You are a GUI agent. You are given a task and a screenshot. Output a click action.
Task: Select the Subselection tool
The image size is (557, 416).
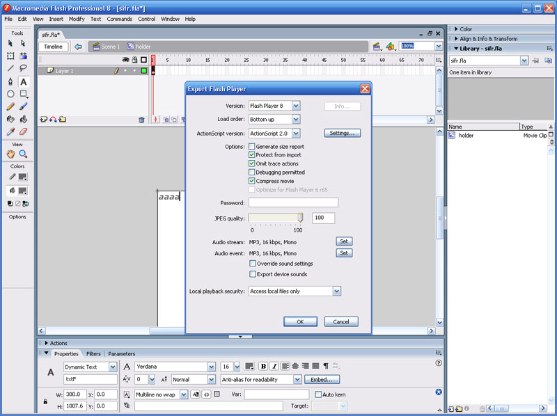tap(23, 43)
